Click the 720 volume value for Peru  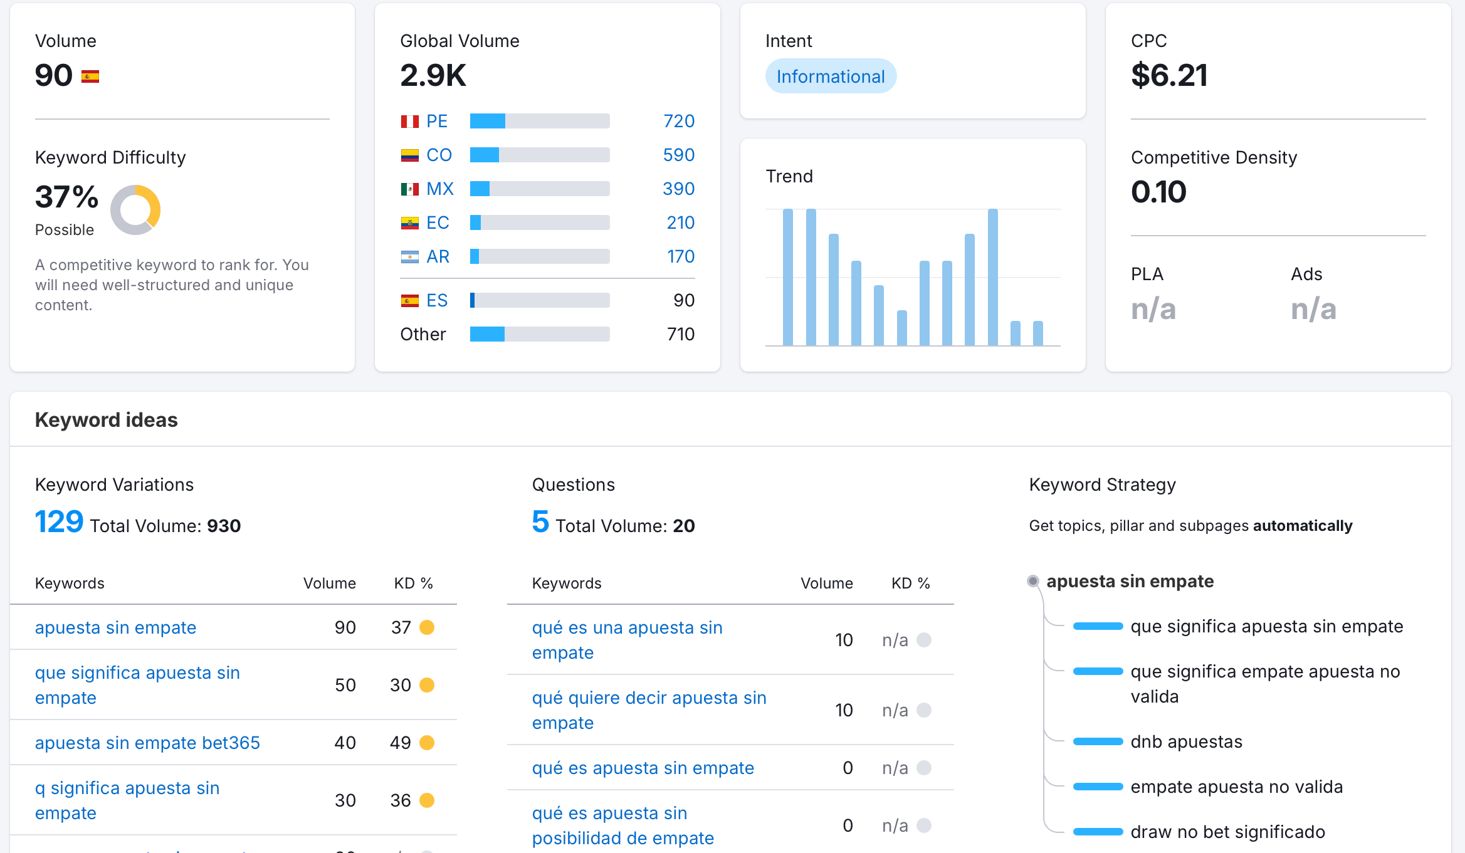click(x=679, y=122)
